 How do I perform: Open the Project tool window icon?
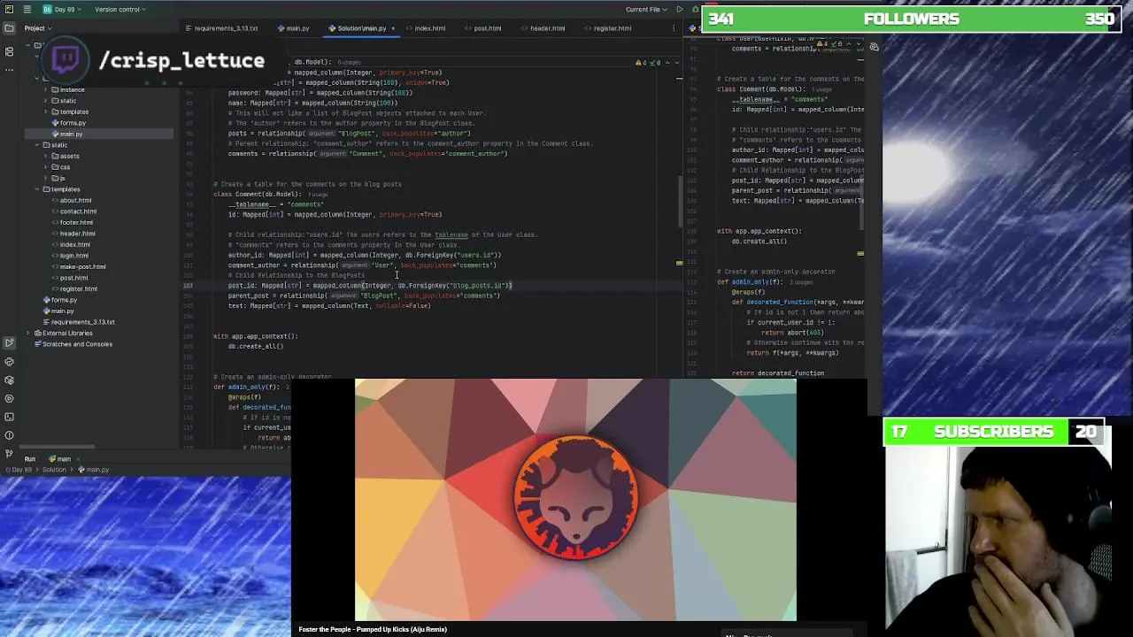click(9, 28)
